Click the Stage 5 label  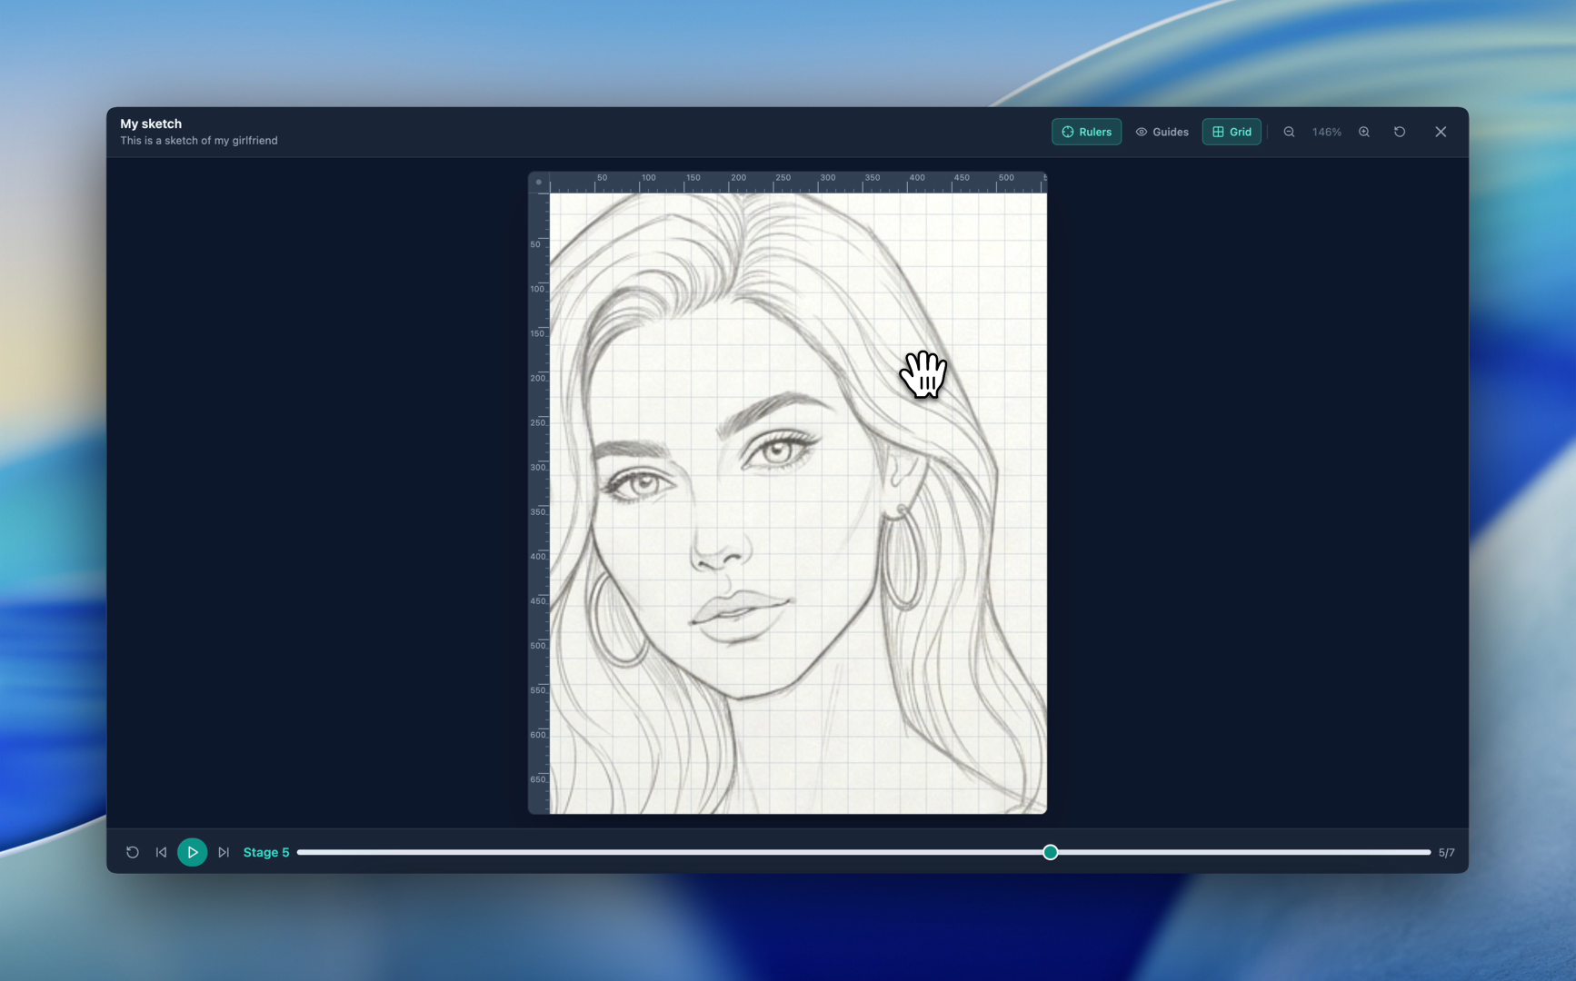[x=265, y=852]
